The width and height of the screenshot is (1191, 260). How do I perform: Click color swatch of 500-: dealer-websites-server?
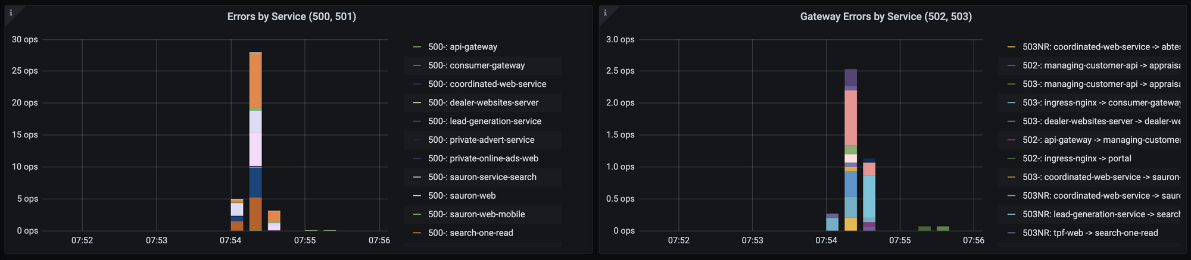tap(417, 103)
